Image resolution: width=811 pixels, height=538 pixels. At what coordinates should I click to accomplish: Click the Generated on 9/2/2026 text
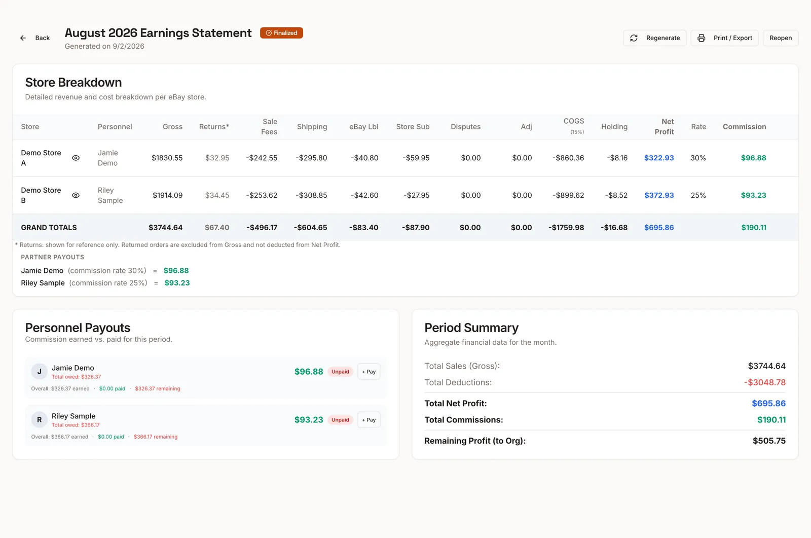[x=104, y=46]
